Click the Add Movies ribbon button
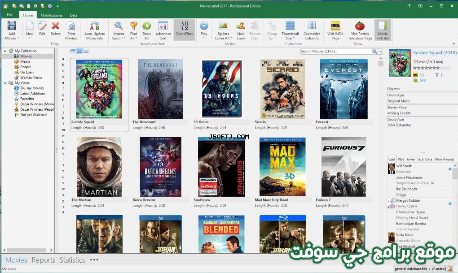Screen dimensions: 458x273 click(x=12, y=30)
